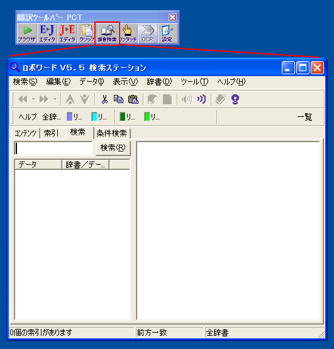
Task: Open the ヘルプ(H) menu
Action: 231,82
